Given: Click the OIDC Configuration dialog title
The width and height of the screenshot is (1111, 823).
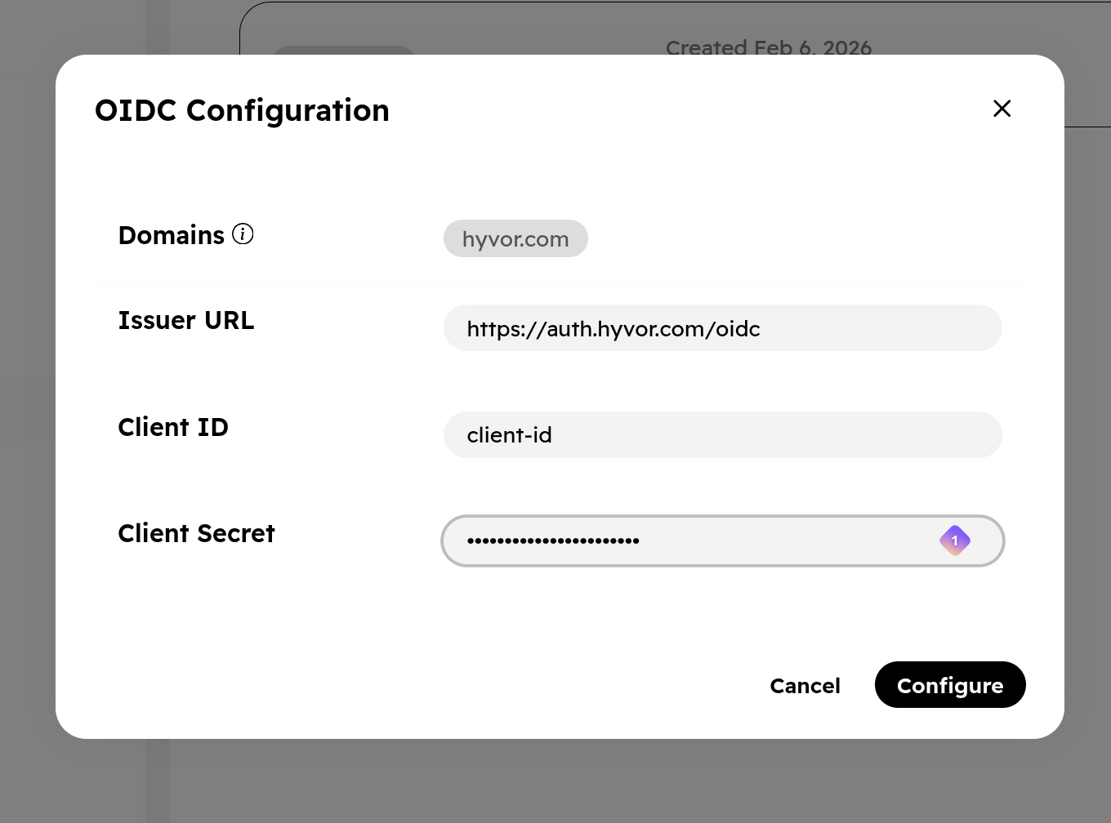Looking at the screenshot, I should (x=243, y=110).
